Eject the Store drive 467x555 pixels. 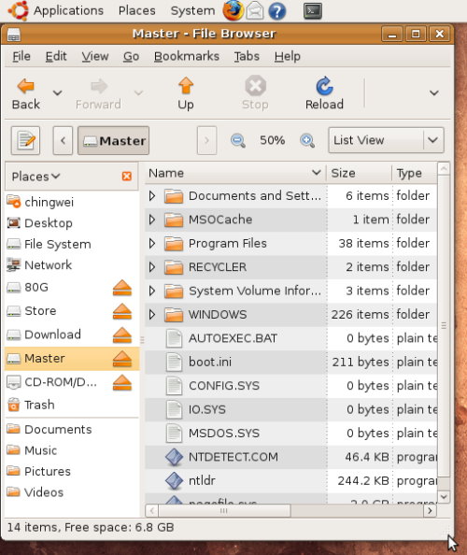coord(122,311)
